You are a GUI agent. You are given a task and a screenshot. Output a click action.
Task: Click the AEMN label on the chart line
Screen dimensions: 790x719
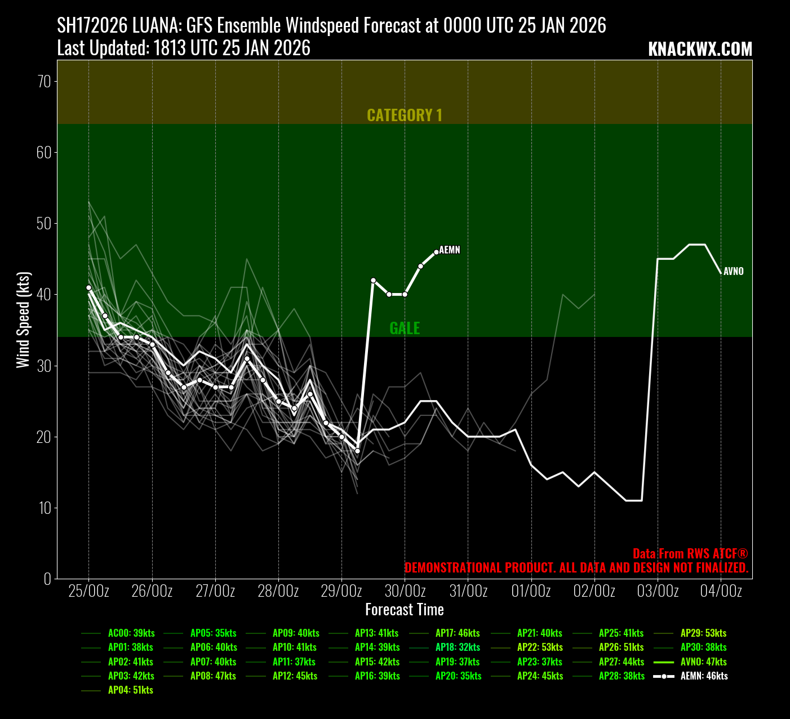pyautogui.click(x=449, y=250)
